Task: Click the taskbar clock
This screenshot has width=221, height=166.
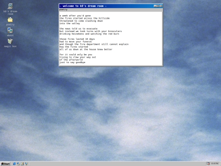Action: click(215, 164)
